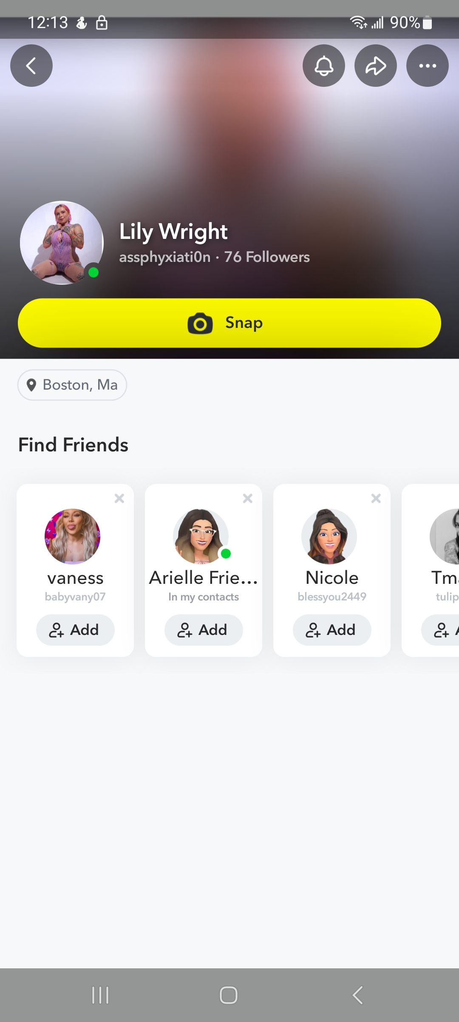The height and width of the screenshot is (1022, 459).
Task: Add vaness as a friend
Action: click(x=75, y=630)
